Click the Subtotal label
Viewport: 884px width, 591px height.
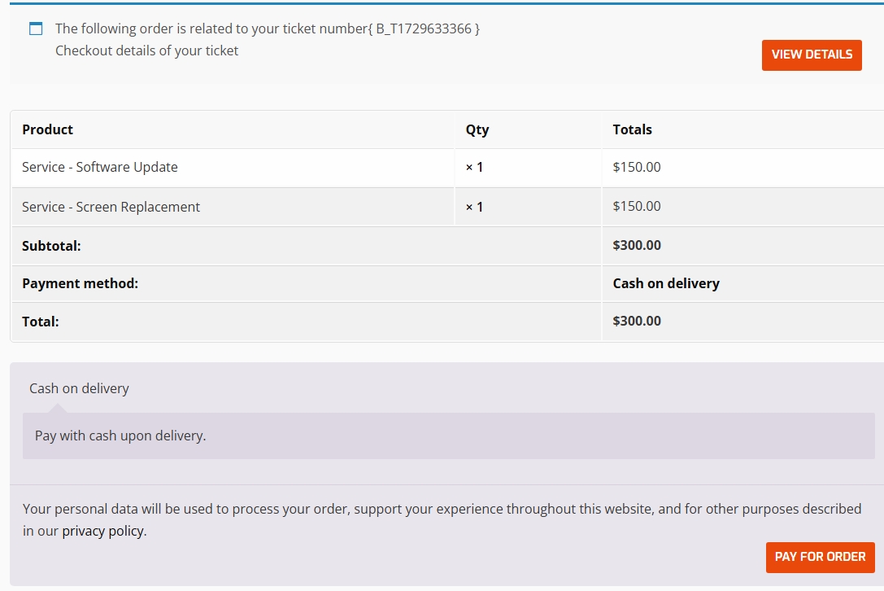51,246
